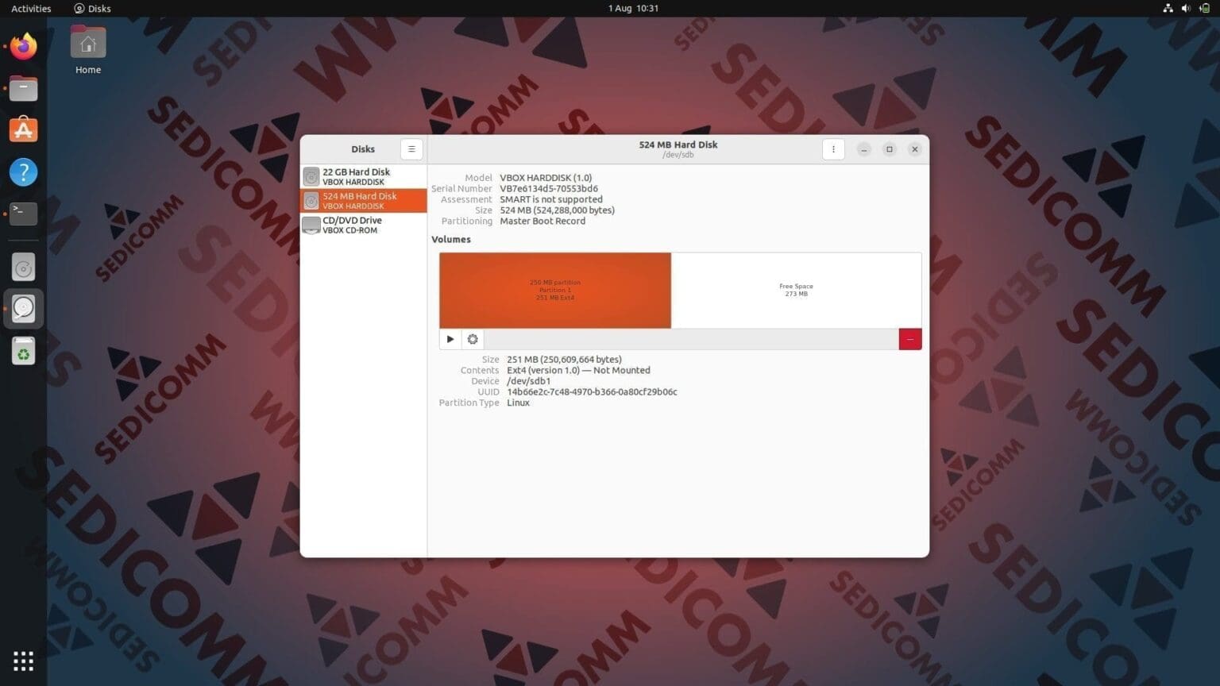Viewport: 1220px width, 686px height.
Task: Launch Firefox from the dock
Action: tap(23, 46)
